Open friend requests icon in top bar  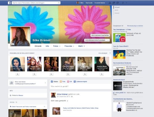110,3
